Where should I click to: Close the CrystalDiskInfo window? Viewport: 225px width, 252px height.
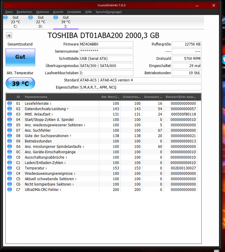[214, 5]
